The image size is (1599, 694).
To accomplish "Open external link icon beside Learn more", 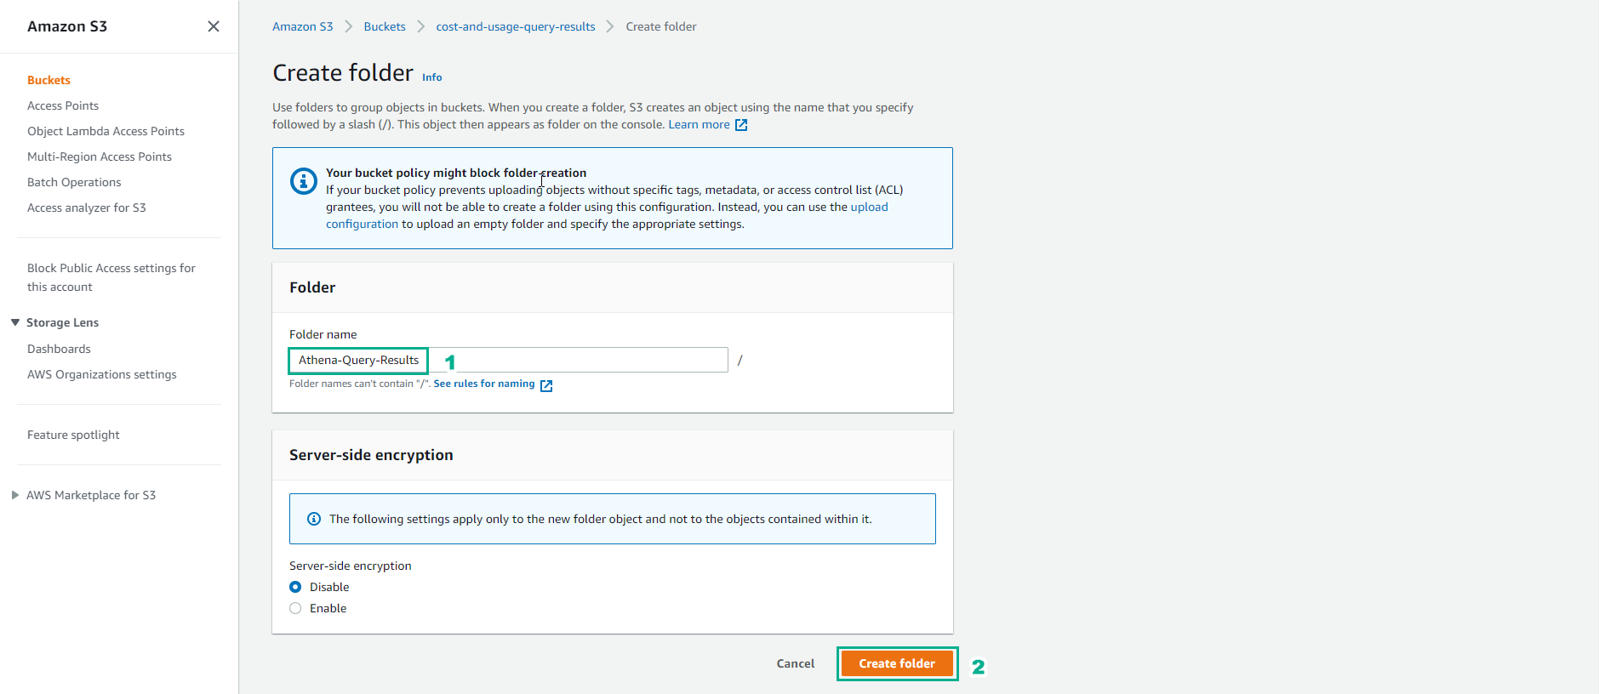I will [x=741, y=125].
